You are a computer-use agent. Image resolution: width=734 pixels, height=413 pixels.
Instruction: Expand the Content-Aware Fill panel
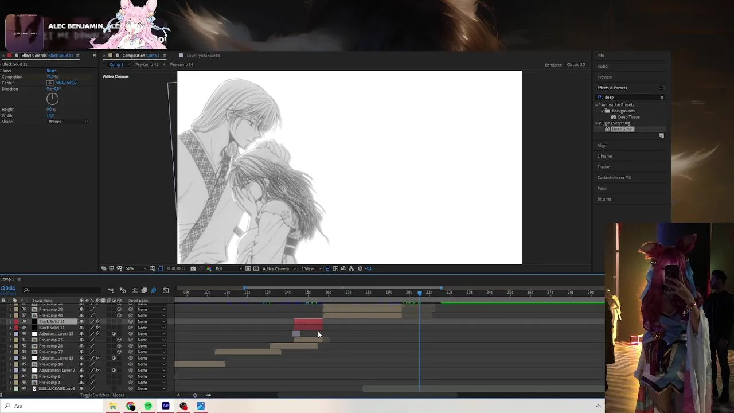coord(614,178)
